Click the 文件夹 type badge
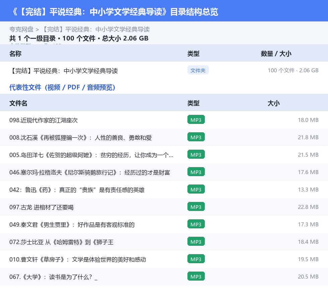The image size is (328, 296). (x=198, y=70)
